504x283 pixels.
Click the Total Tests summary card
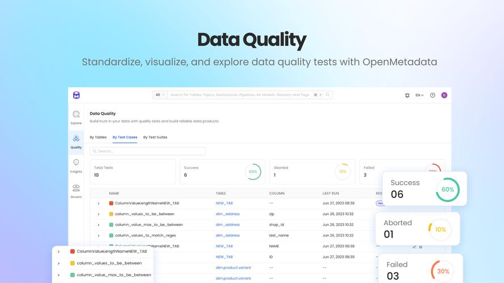point(133,171)
